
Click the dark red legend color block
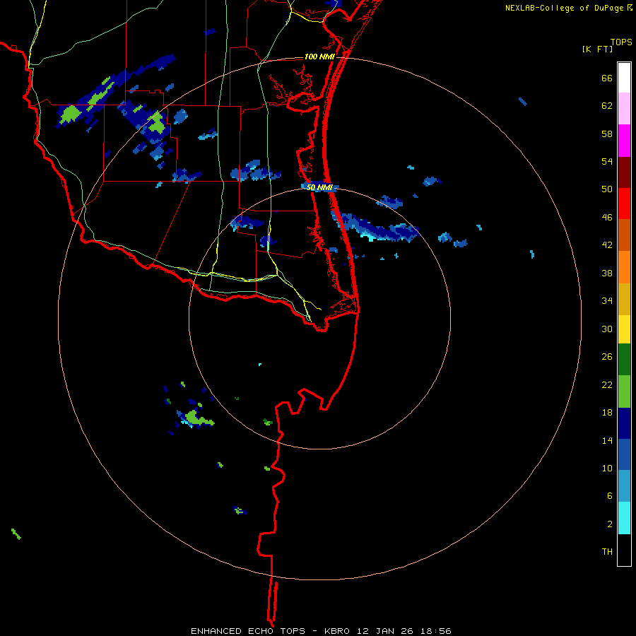[624, 172]
